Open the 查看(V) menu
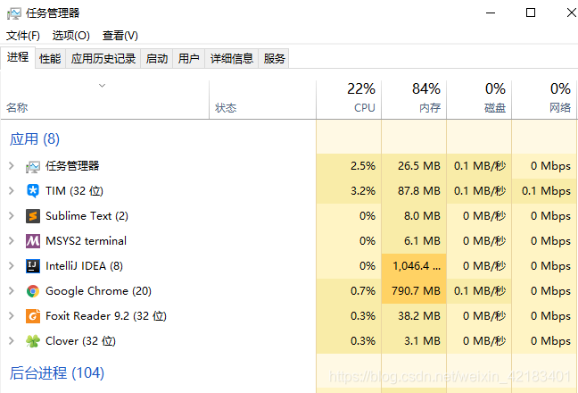 [x=120, y=36]
